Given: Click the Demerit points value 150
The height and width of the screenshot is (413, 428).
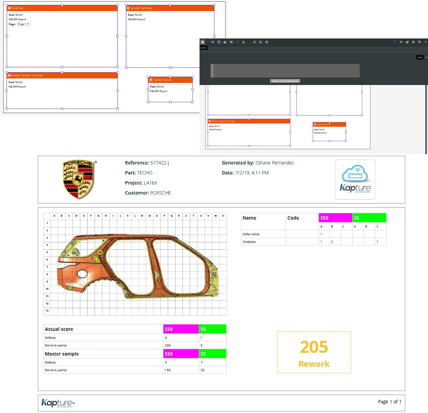Looking at the screenshot, I should [168, 370].
